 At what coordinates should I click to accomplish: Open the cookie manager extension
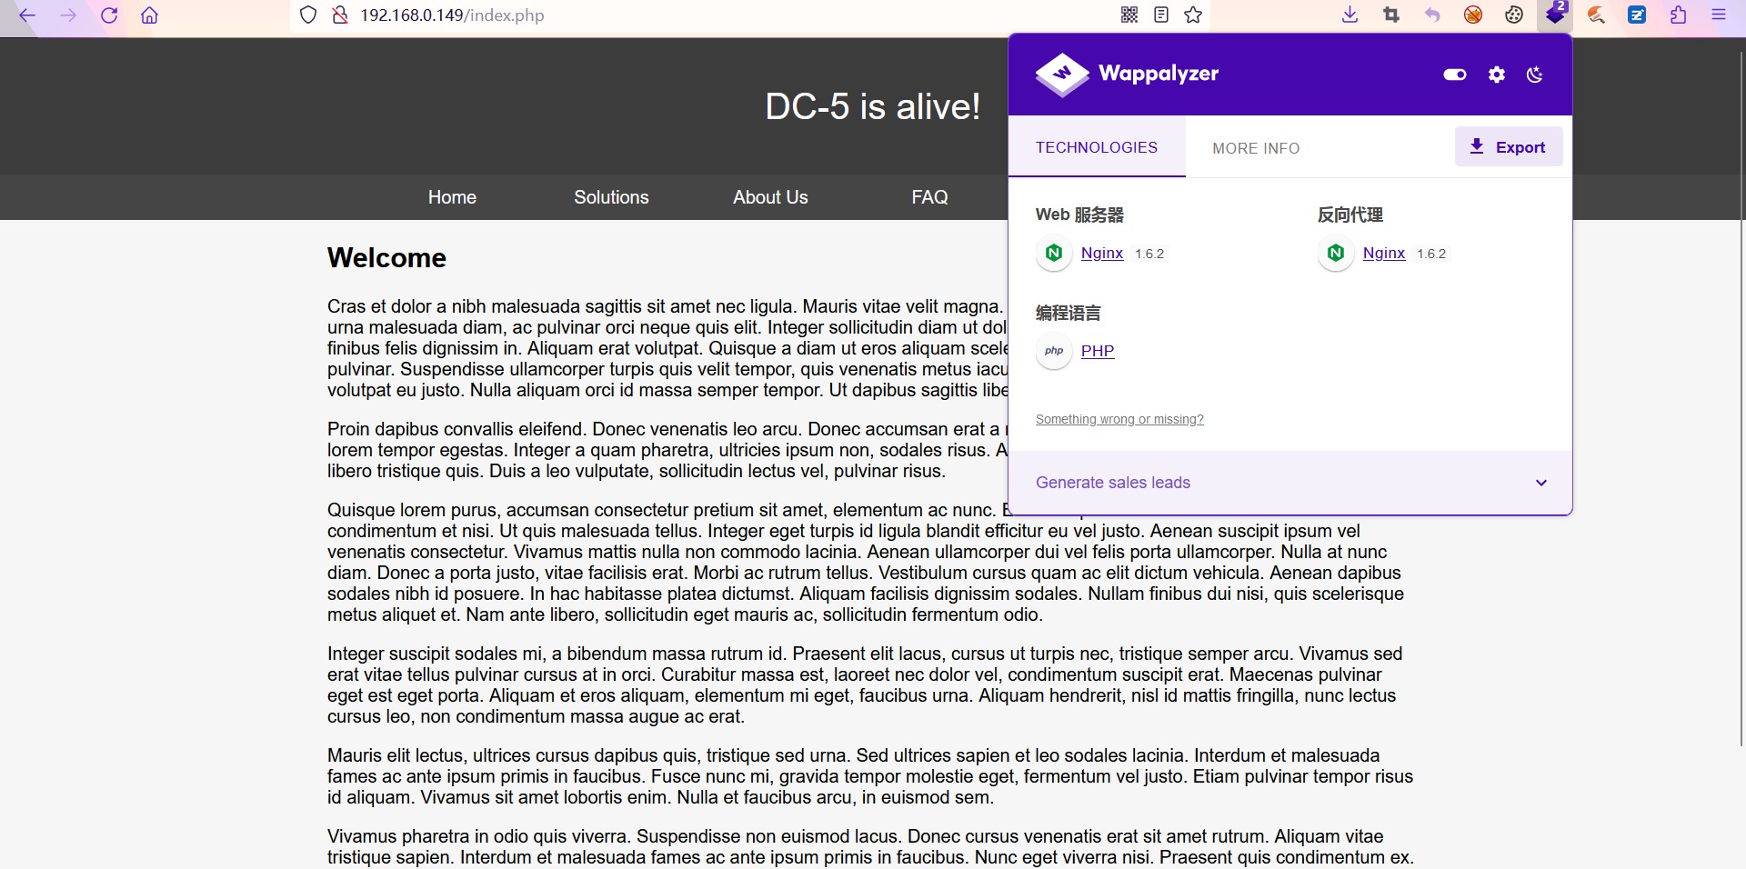click(x=1512, y=15)
